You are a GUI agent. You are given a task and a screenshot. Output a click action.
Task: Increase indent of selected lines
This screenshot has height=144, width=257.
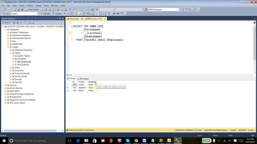tap(118, 14)
